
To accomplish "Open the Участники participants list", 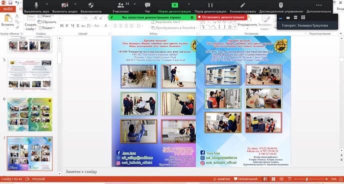I will [121, 7].
